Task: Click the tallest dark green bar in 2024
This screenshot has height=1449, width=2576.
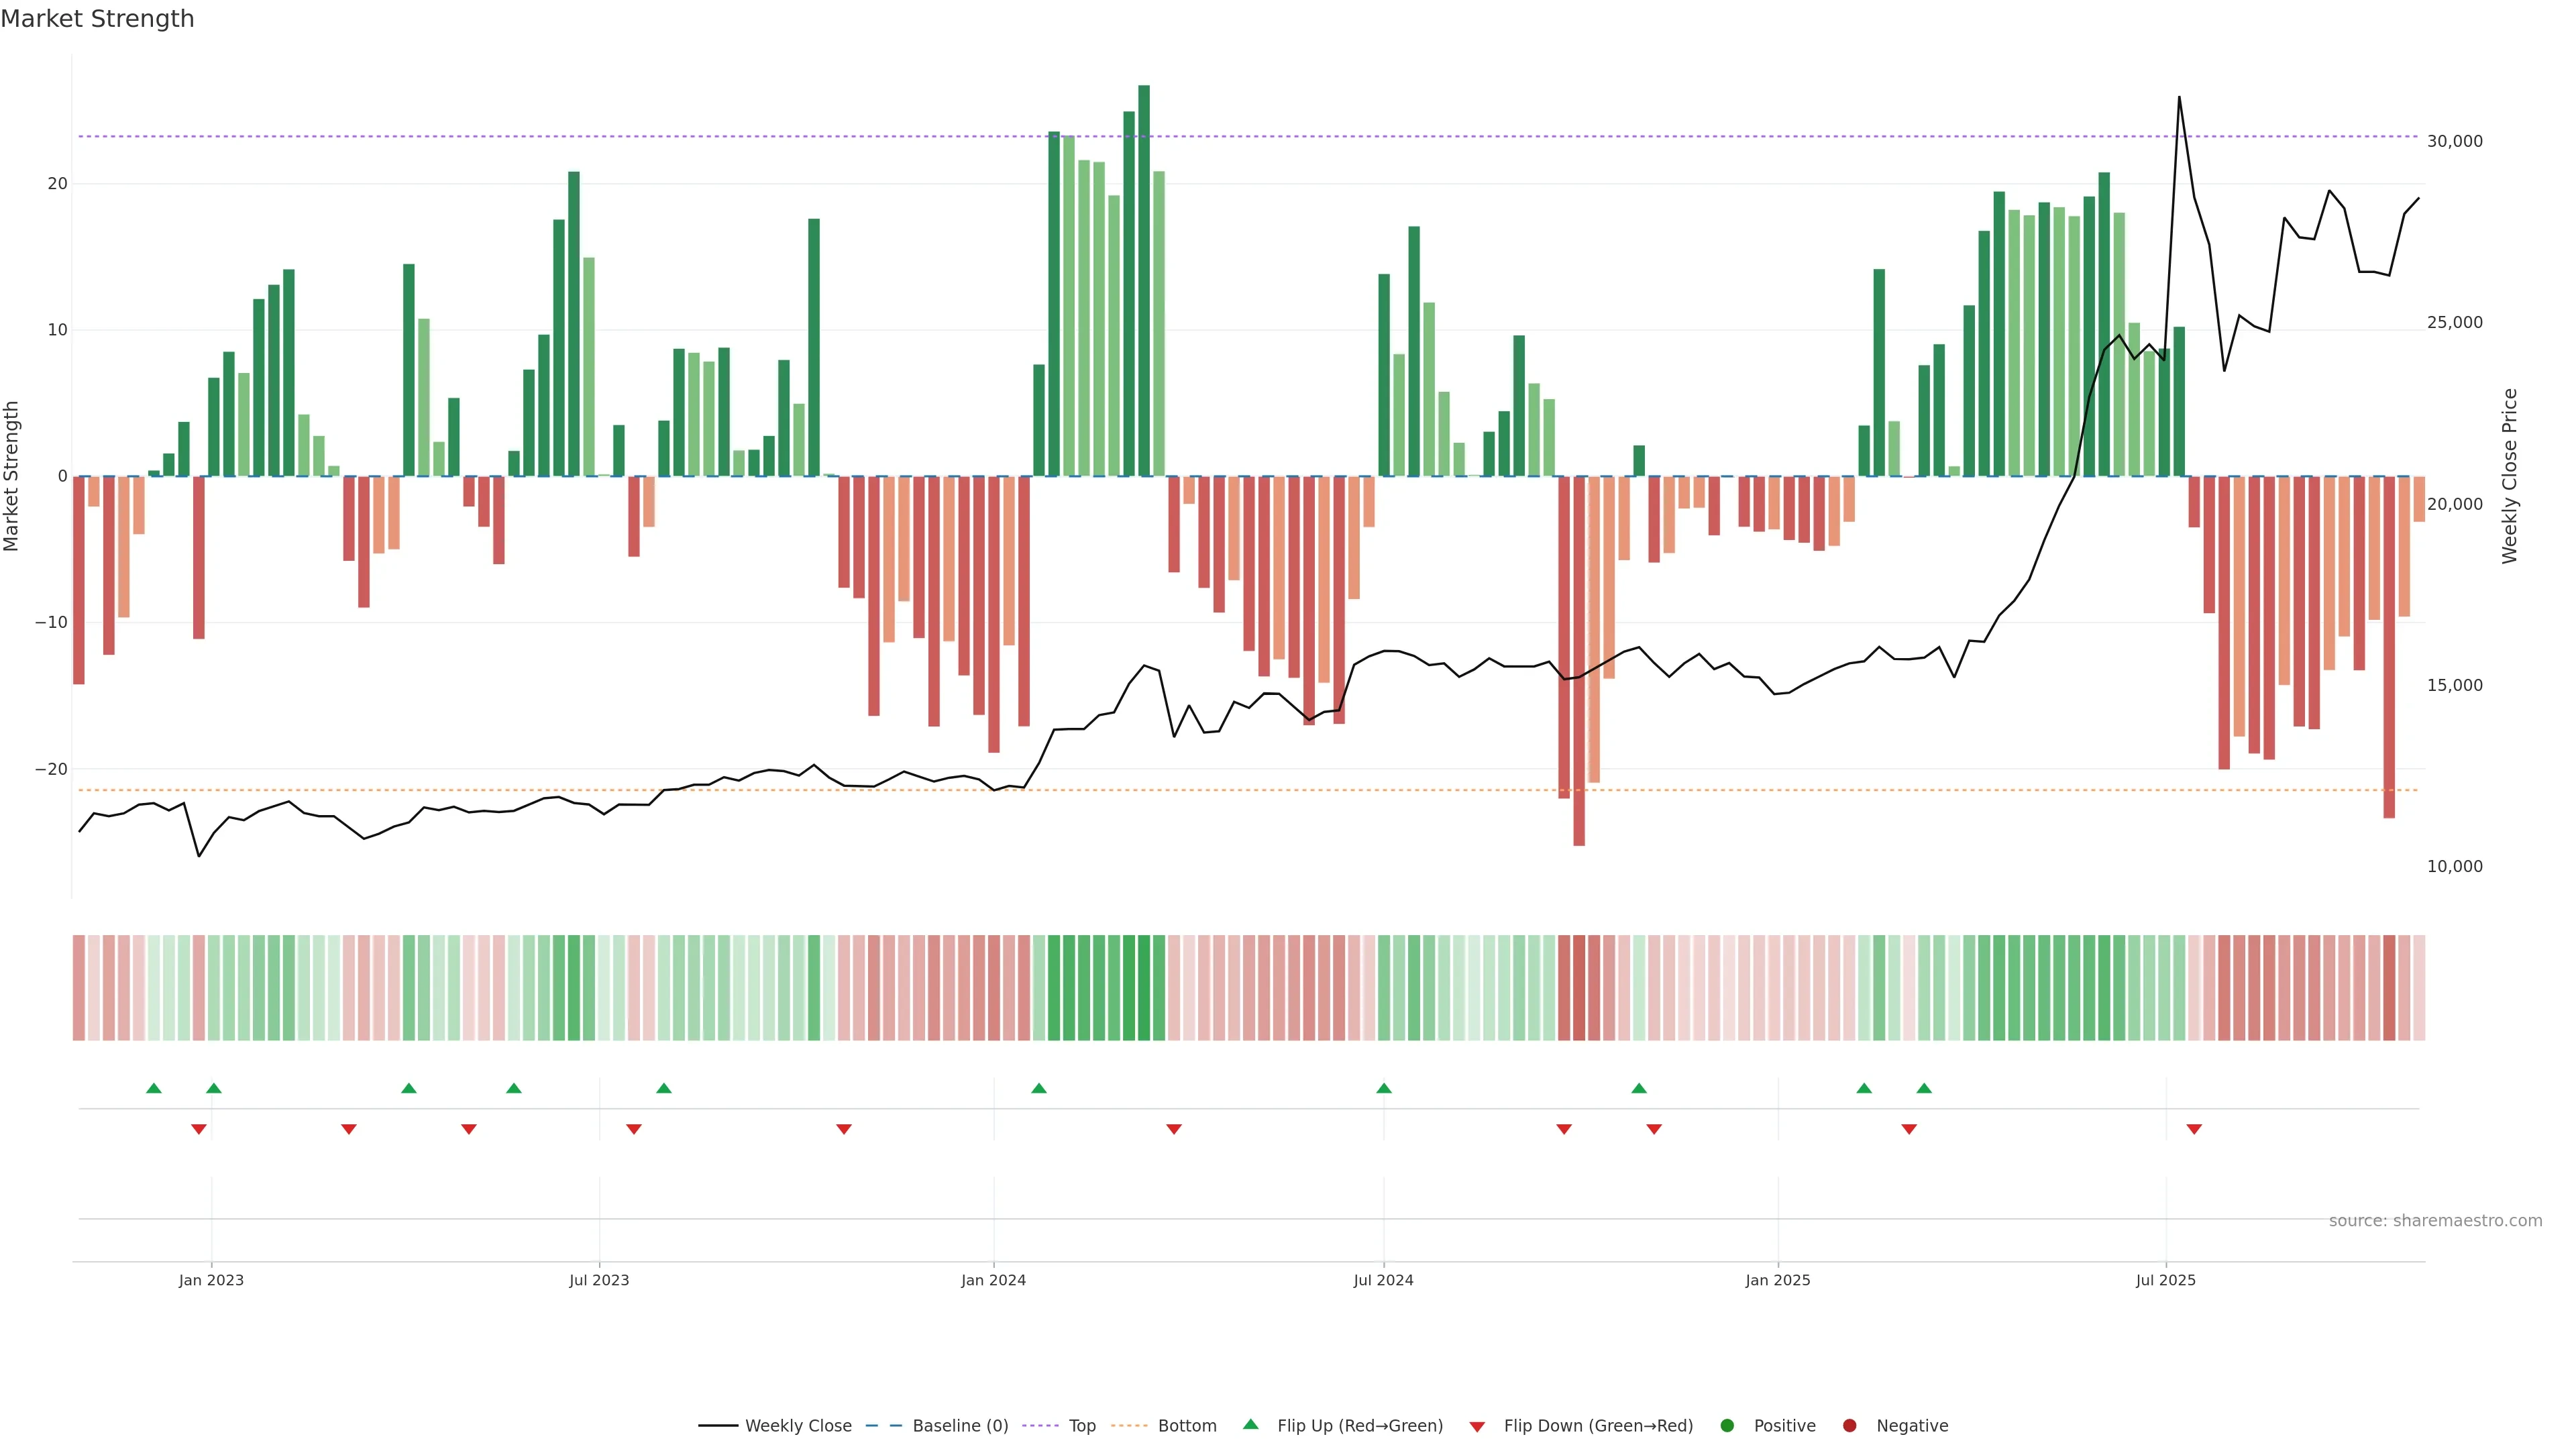Action: coord(1144,280)
